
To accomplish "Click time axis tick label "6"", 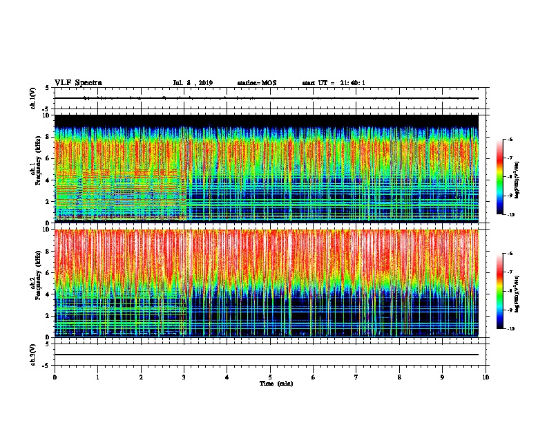I will tap(314, 377).
